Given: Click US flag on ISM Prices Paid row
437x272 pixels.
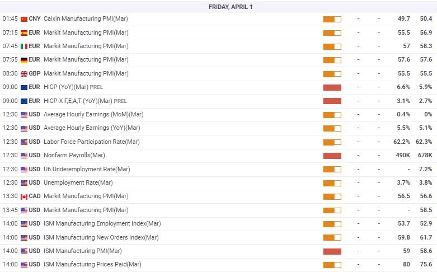Looking at the screenshot, I should (x=24, y=265).
